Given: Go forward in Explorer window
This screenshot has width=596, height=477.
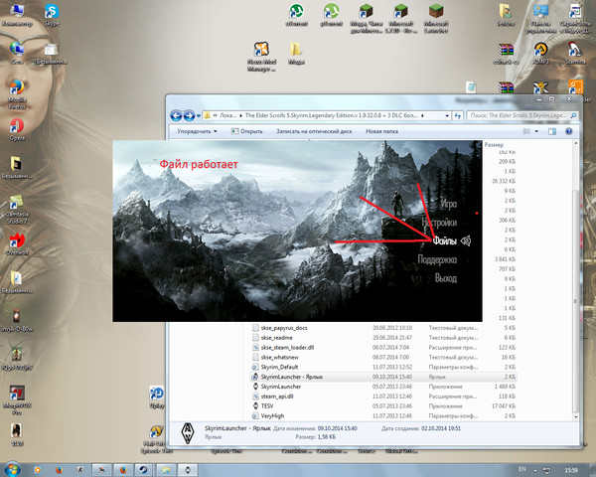Looking at the screenshot, I should (189, 115).
